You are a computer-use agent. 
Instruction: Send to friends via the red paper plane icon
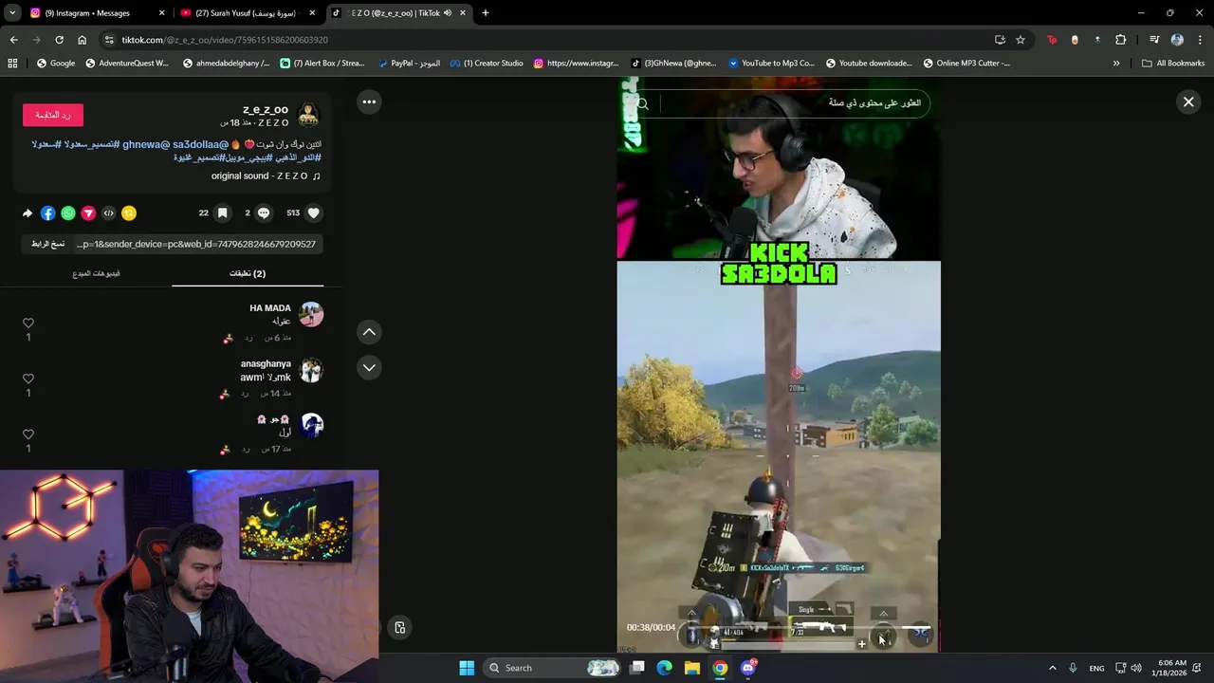coord(88,213)
